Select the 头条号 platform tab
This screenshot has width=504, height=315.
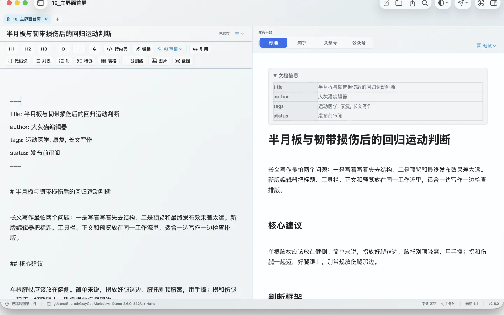pos(330,43)
